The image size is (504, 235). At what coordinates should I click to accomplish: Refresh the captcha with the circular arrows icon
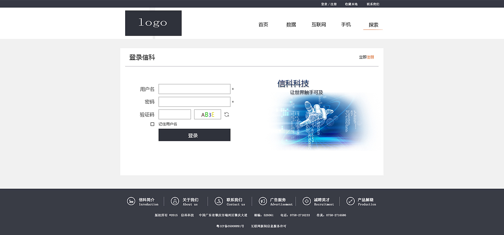coord(226,114)
